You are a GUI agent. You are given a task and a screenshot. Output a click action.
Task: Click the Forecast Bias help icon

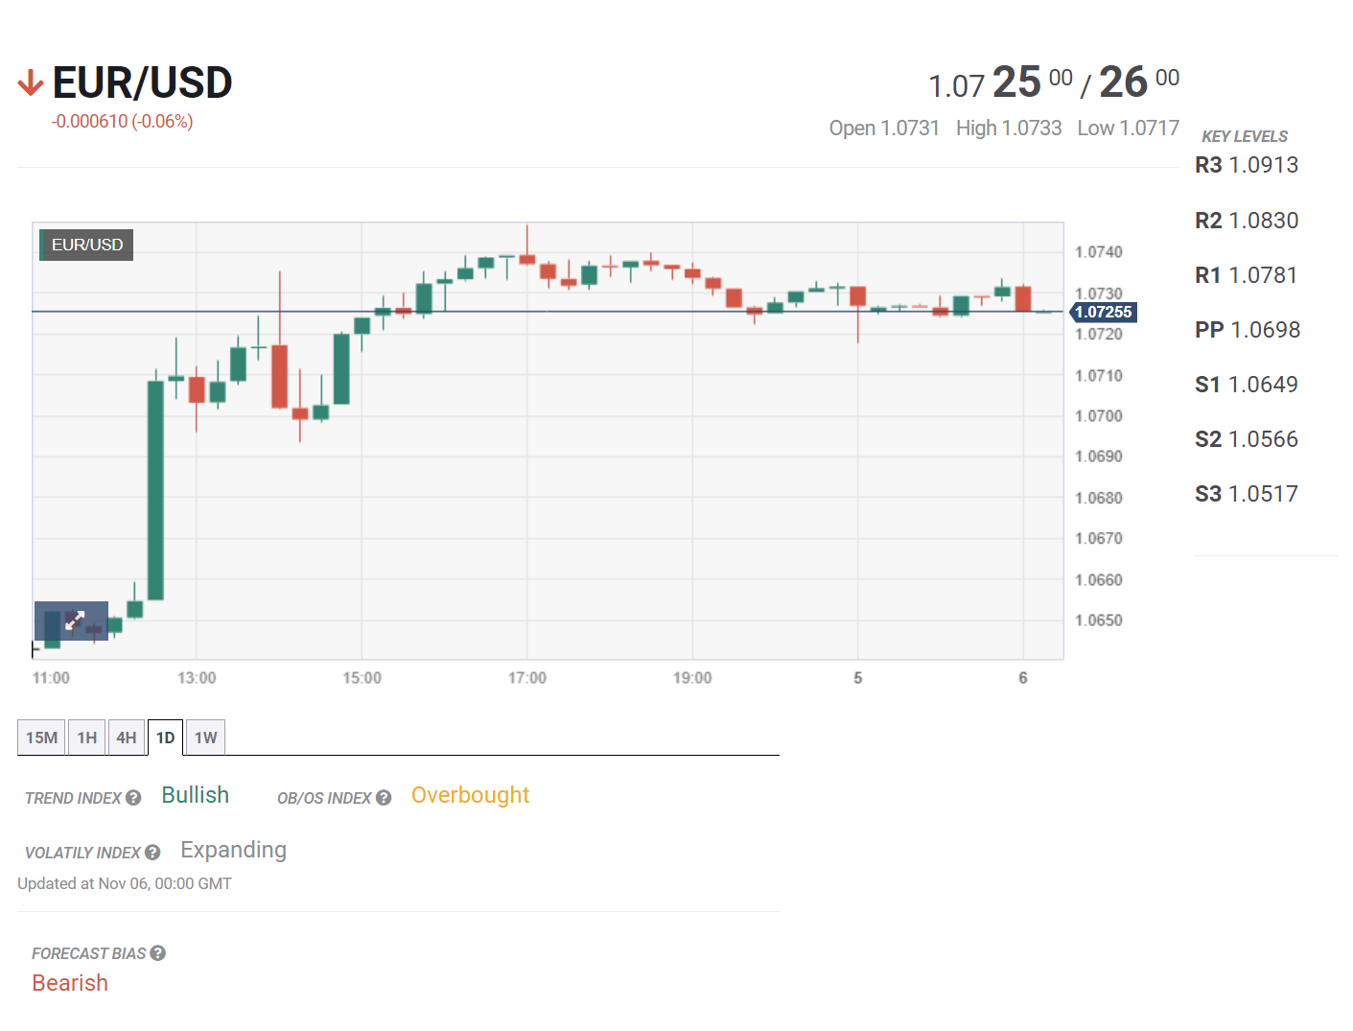[x=158, y=953]
